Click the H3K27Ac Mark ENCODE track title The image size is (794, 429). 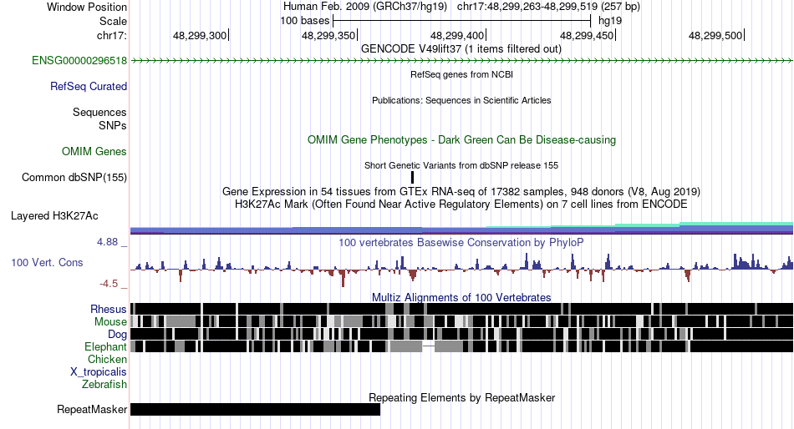point(461,204)
